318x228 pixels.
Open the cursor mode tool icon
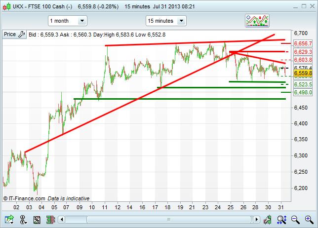(23, 220)
